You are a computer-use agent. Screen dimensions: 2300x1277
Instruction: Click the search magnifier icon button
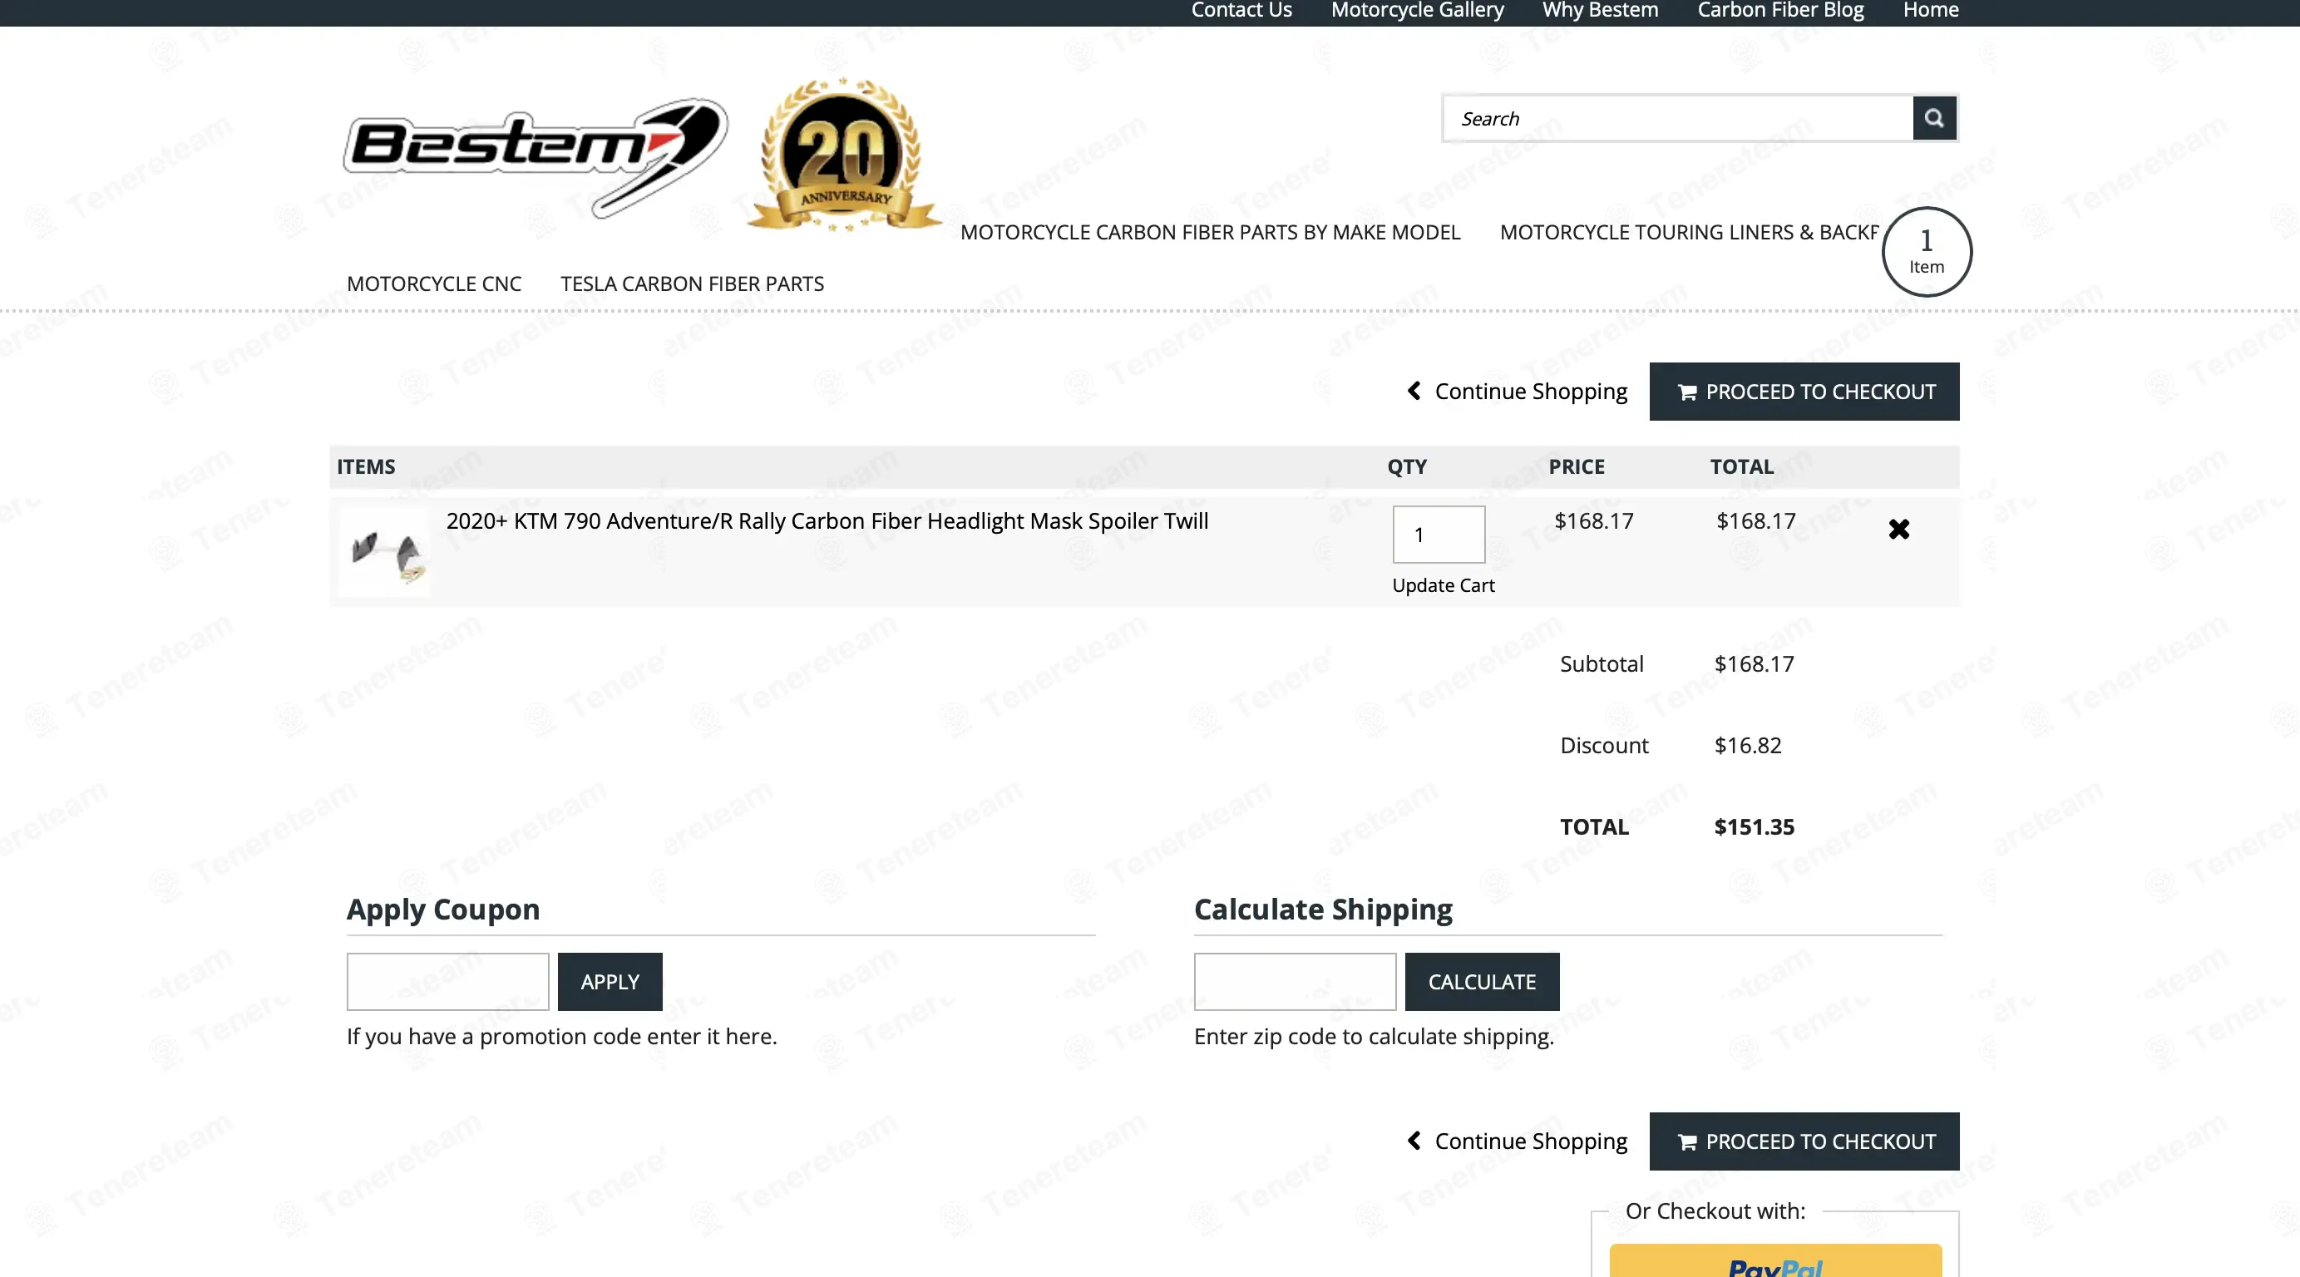tap(1934, 118)
